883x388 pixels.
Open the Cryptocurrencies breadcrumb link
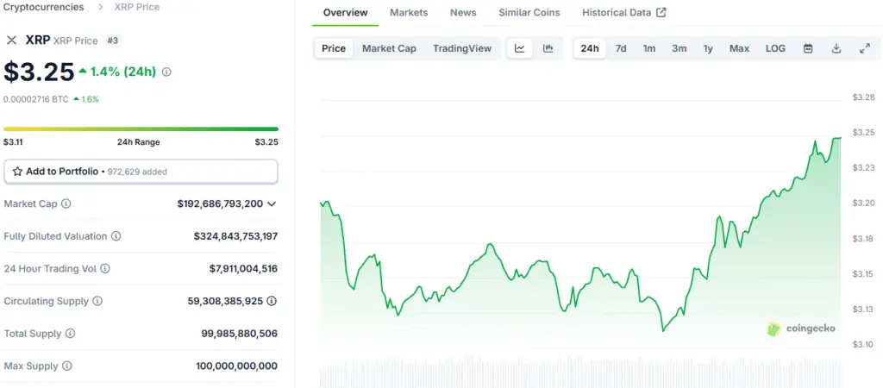pos(44,7)
